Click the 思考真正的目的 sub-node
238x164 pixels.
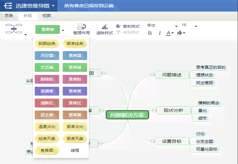click(x=210, y=67)
